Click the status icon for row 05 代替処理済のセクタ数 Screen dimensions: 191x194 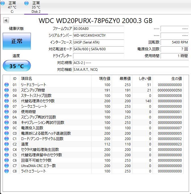click(7, 101)
